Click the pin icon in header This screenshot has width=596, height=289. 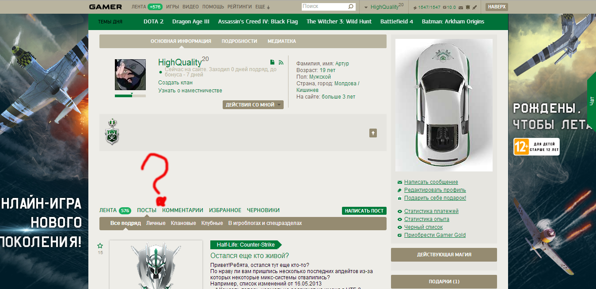pos(475,7)
